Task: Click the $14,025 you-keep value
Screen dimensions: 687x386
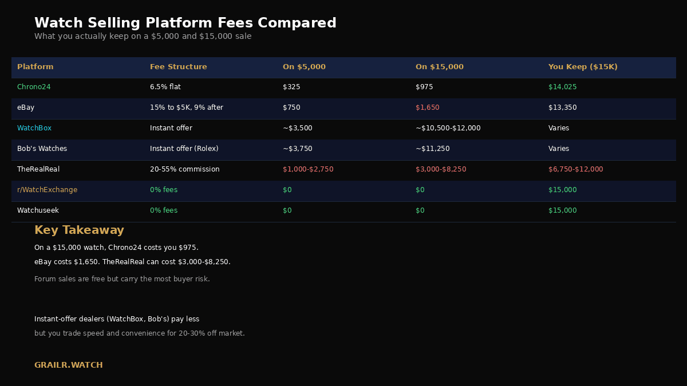Action: [563, 87]
